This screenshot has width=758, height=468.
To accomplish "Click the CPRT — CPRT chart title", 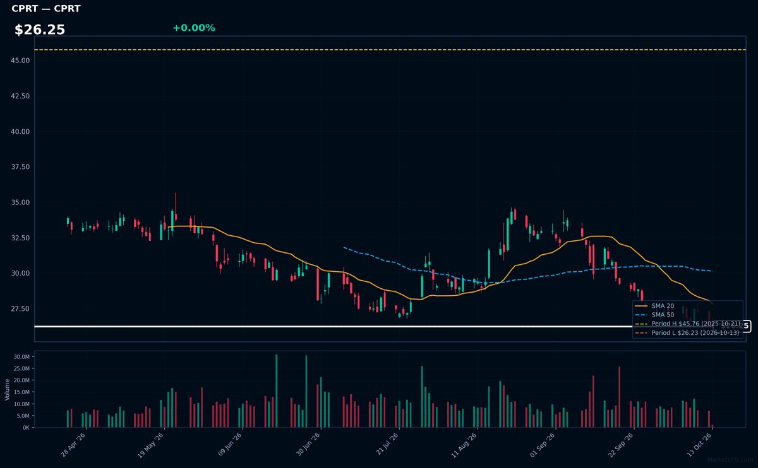I will [46, 9].
